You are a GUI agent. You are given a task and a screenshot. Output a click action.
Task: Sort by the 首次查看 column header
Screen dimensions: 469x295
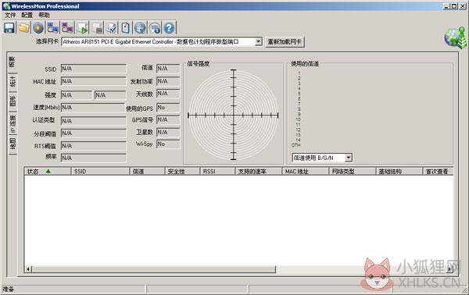click(439, 172)
